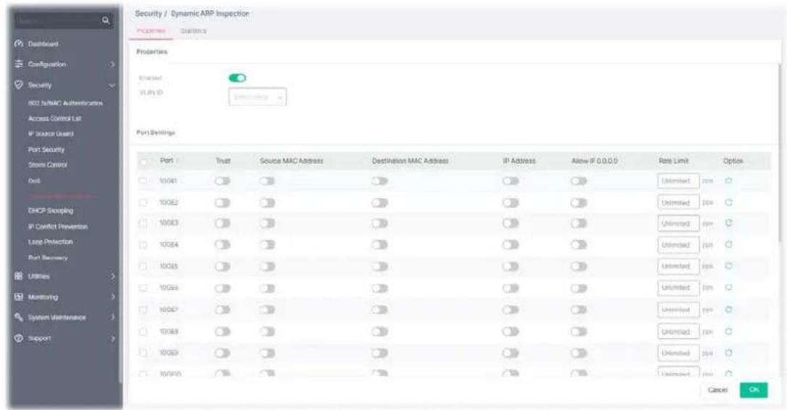Click the Dashboard label in sidebar
The width and height of the screenshot is (787, 410).
point(43,44)
